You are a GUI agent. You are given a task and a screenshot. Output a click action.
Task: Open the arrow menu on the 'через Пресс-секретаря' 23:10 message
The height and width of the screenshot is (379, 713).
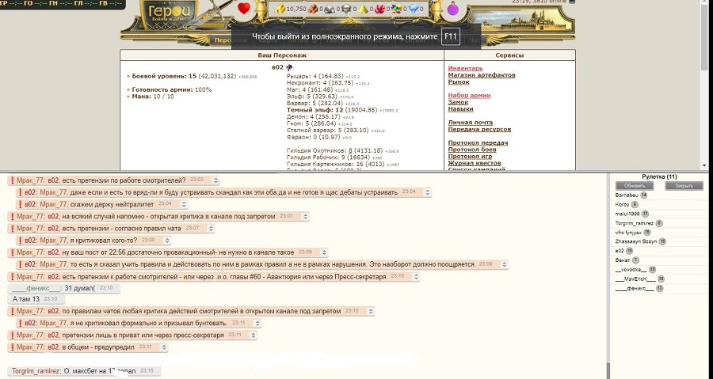(x=416, y=276)
